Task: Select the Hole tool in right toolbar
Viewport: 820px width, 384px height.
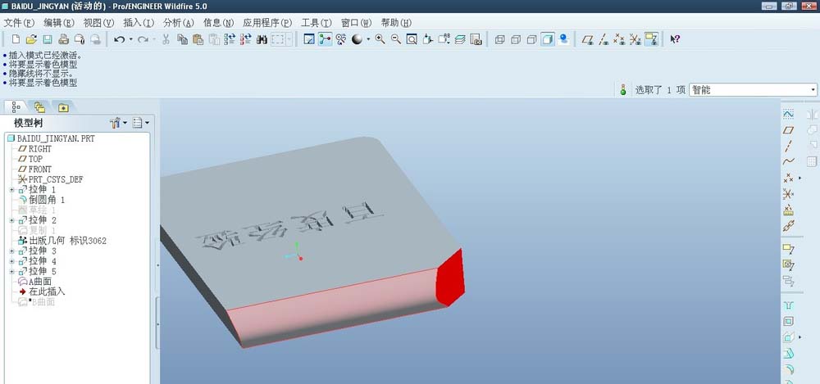Action: (788, 305)
